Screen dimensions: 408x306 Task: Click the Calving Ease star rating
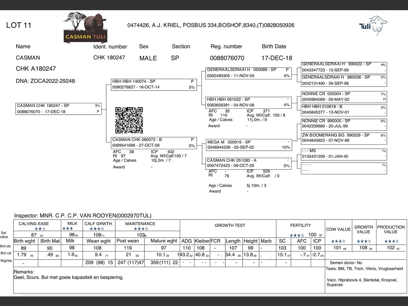point(40,229)
